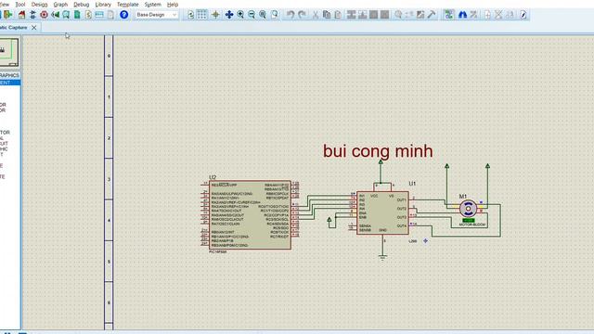This screenshot has height=334, width=594.
Task: Open the Template menu
Action: point(128,5)
